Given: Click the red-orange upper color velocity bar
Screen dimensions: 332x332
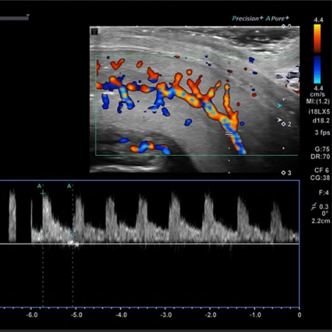Looking at the screenshot, I should coord(317,39).
